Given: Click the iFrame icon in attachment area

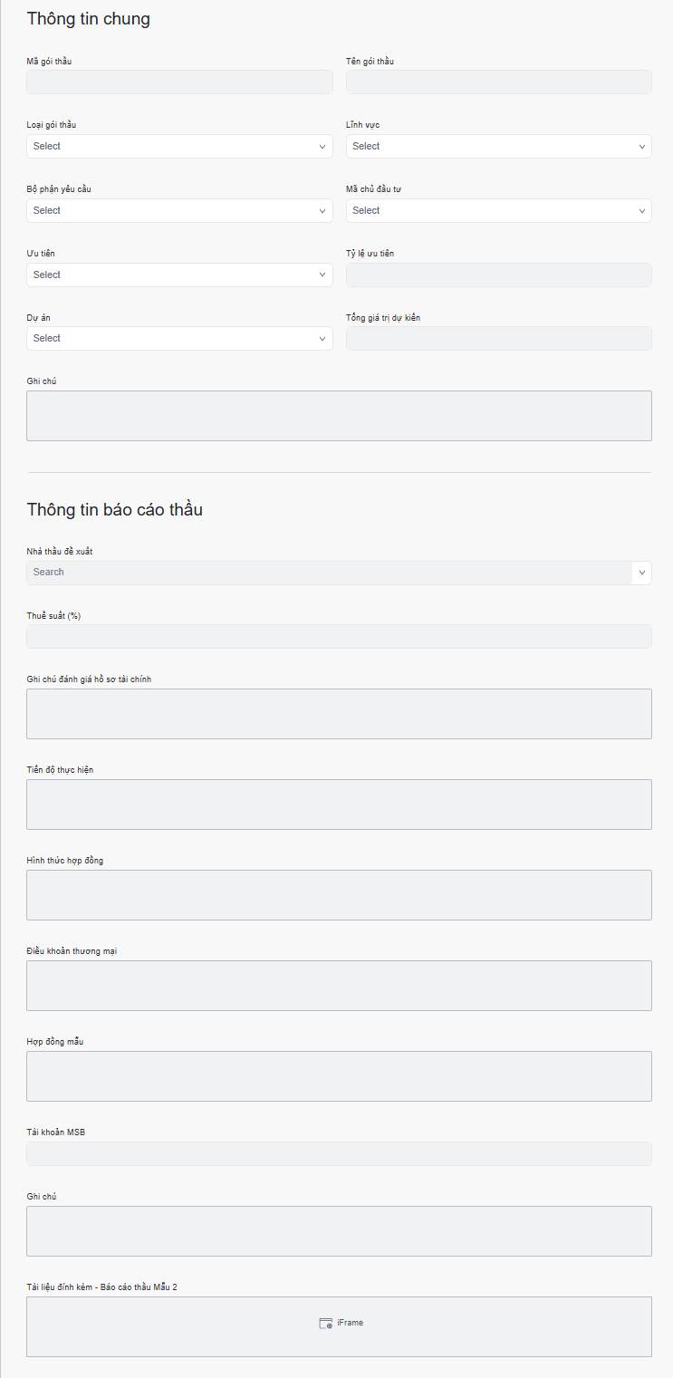Looking at the screenshot, I should click(x=325, y=1323).
